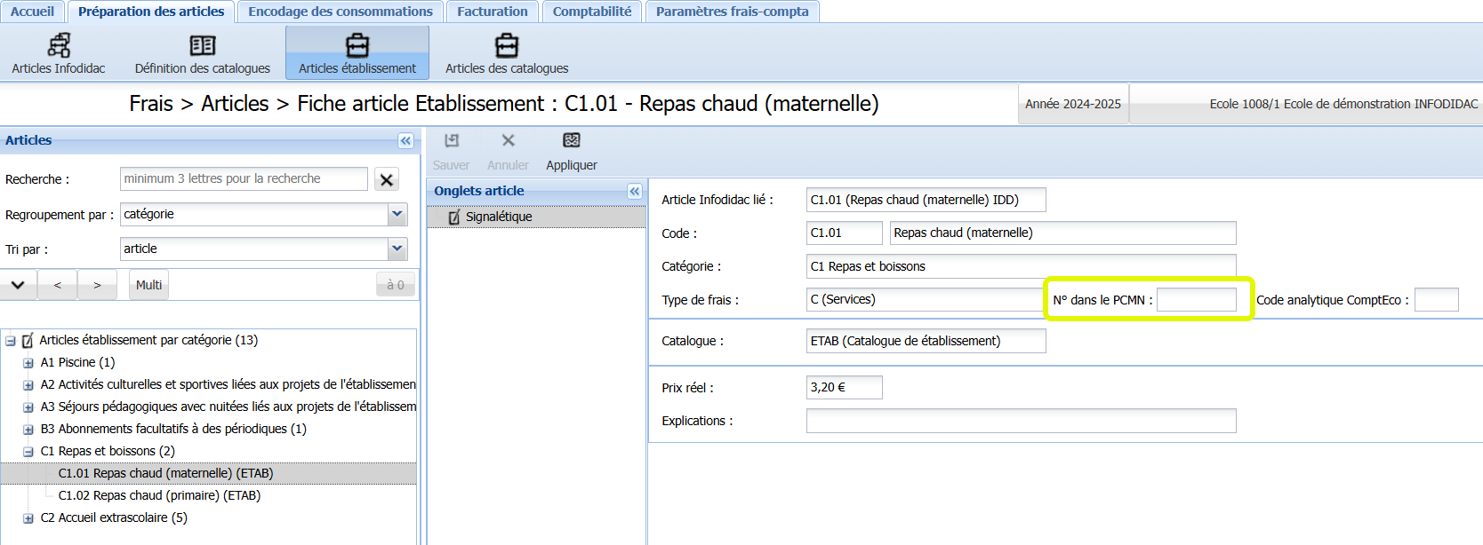
Task: Open Articles des catalogues
Action: (x=507, y=53)
